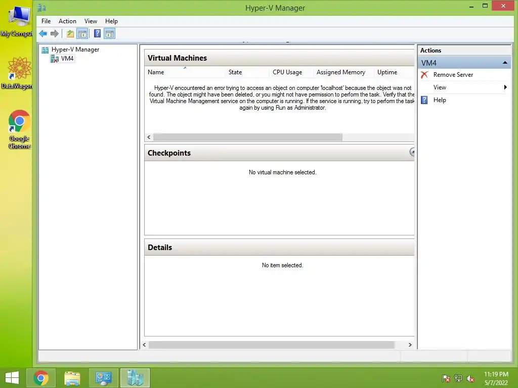
Task: Click the red X Remove Server icon
Action: click(424, 75)
